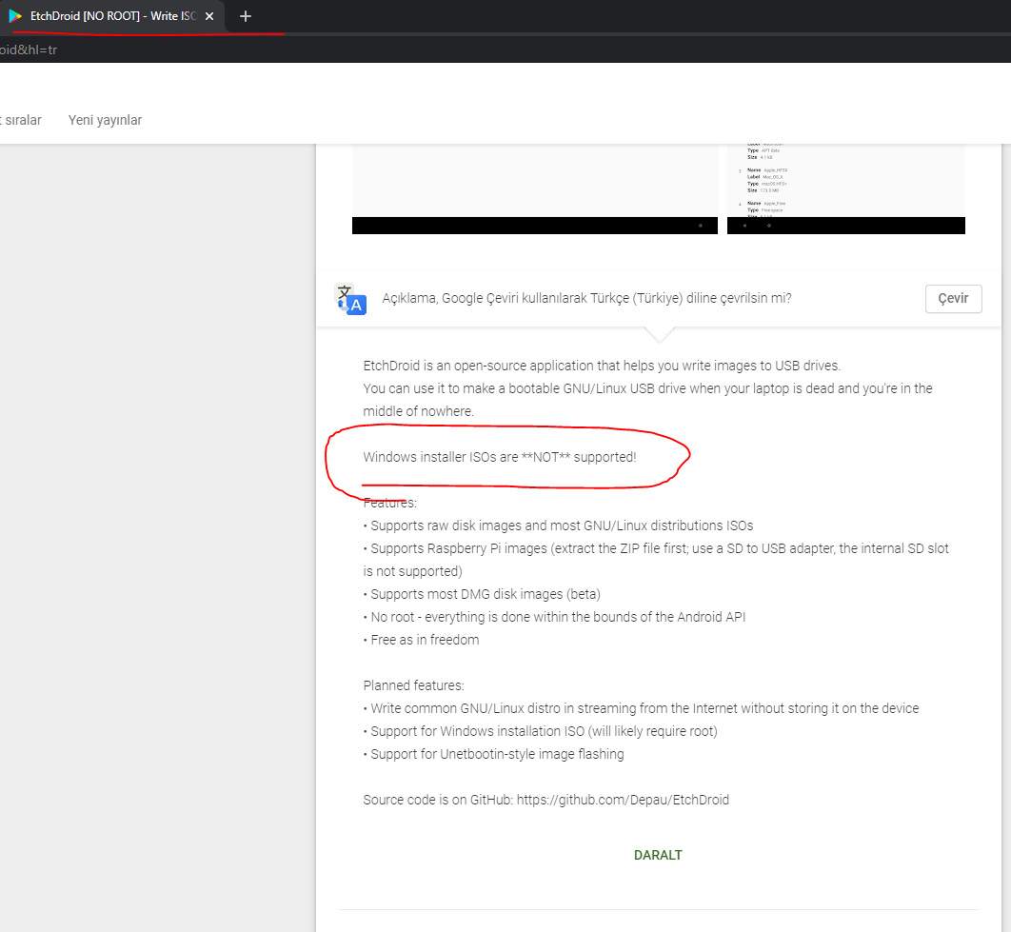Screen dimensions: 1011x932
Task: Click the Google Translate icon
Action: [x=350, y=299]
